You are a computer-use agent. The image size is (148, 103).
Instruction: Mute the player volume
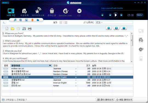(103, 15)
